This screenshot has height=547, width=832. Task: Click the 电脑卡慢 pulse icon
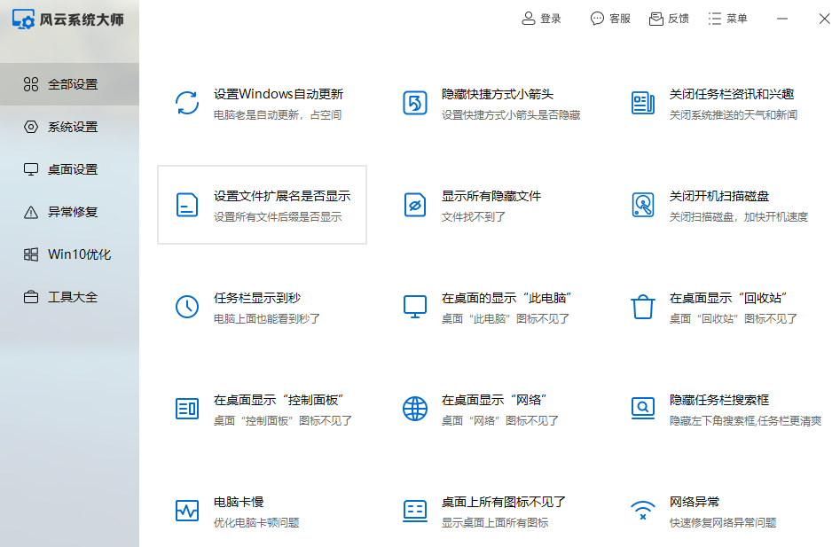(x=187, y=511)
